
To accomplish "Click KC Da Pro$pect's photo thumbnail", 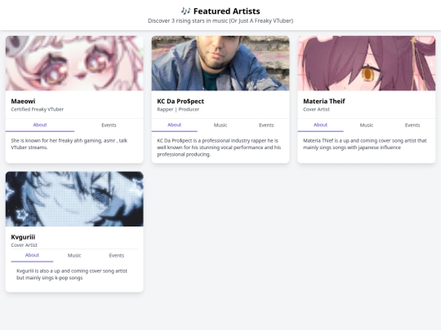I will (220, 63).
